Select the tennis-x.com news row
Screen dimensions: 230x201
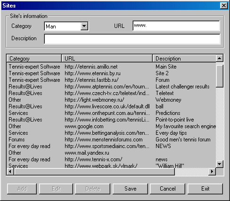pyautogui.click(x=111, y=159)
